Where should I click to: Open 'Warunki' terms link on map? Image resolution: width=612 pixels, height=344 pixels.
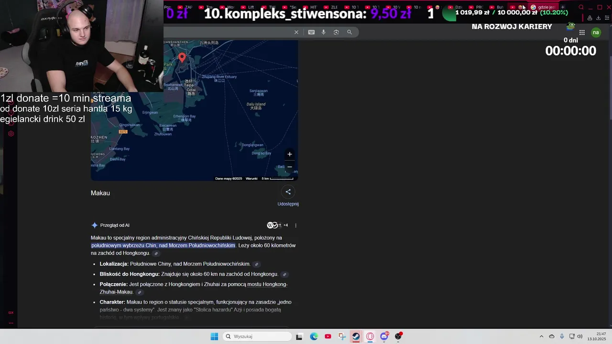[x=251, y=179]
